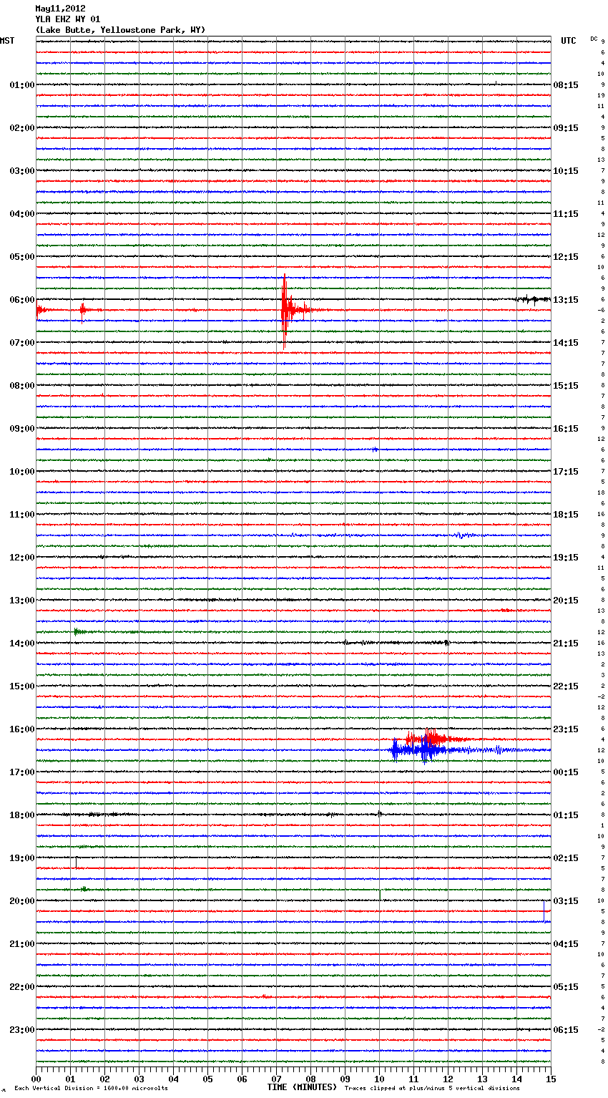Click the Lake Butte, Yellowstone Park location label
The height and width of the screenshot is (1098, 608).
tap(120, 30)
